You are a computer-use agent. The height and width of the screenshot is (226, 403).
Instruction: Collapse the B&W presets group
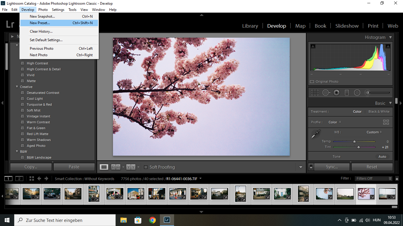tap(17, 152)
